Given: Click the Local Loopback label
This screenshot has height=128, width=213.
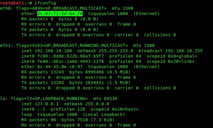Looking at the screenshot, I should tap(104, 114).
